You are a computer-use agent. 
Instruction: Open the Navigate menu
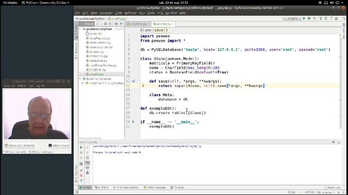pos(106,13)
